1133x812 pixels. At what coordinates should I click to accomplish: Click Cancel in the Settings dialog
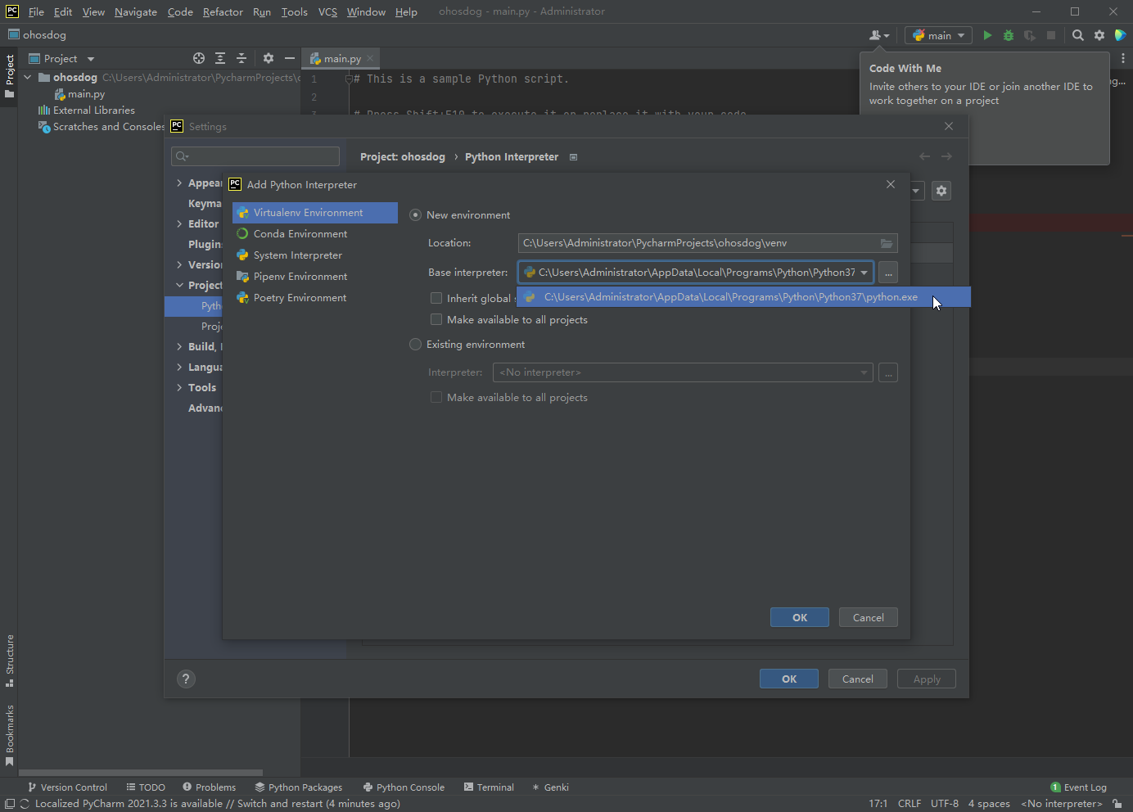[x=857, y=679]
